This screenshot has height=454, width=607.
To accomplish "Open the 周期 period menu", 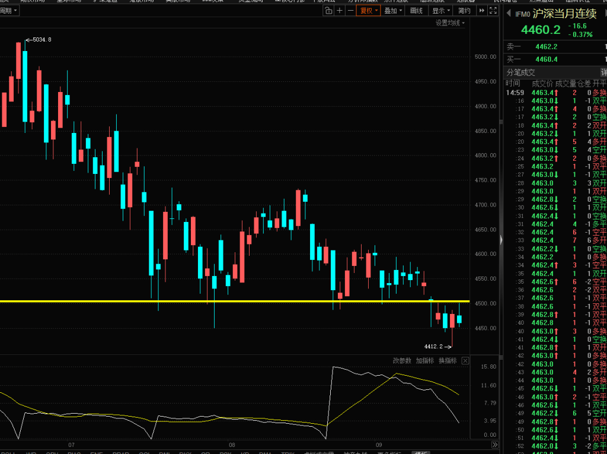I will (x=8, y=11).
